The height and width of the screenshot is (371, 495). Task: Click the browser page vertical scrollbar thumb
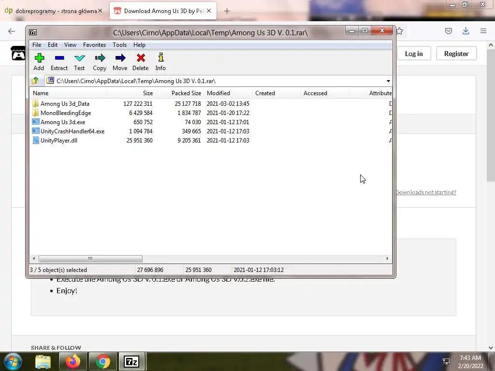click(x=491, y=115)
